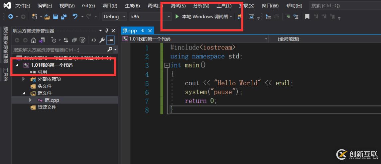Pin the 源.cpp tab
This screenshot has width=381, height=164.
click(143, 31)
